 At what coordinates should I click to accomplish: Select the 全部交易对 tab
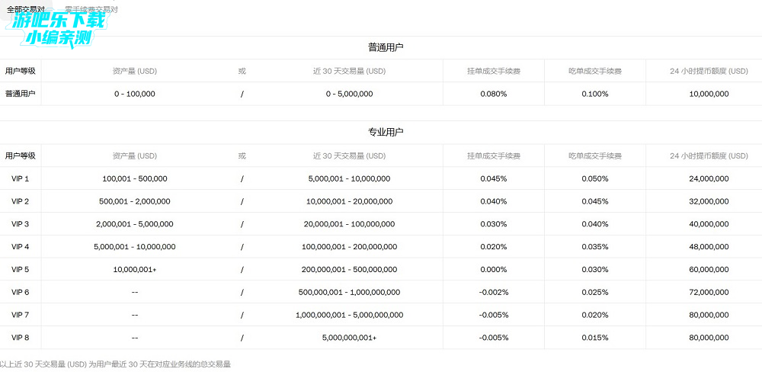click(x=25, y=9)
